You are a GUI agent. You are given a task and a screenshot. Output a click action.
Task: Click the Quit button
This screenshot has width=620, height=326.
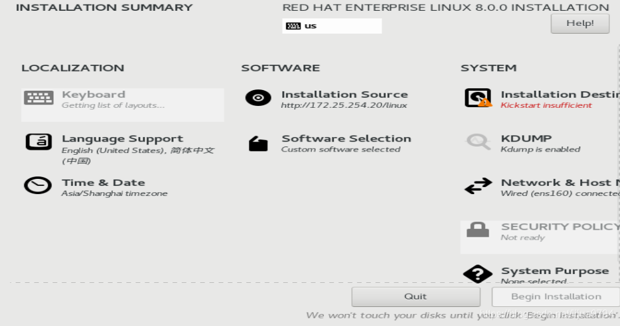click(x=416, y=297)
